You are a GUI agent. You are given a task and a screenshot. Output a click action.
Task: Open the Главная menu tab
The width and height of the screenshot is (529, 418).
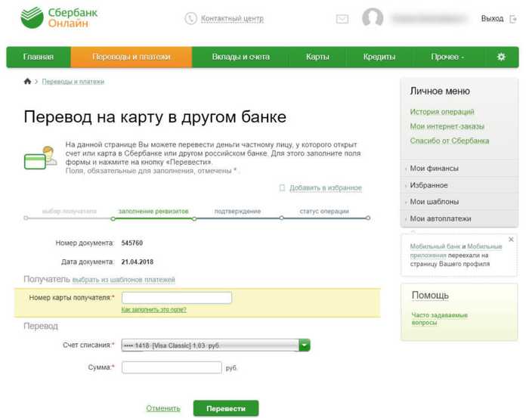tap(39, 57)
